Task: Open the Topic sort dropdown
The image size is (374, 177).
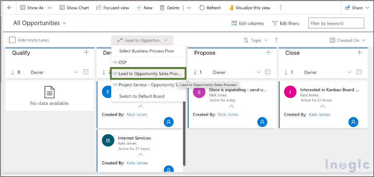Action: (256, 40)
